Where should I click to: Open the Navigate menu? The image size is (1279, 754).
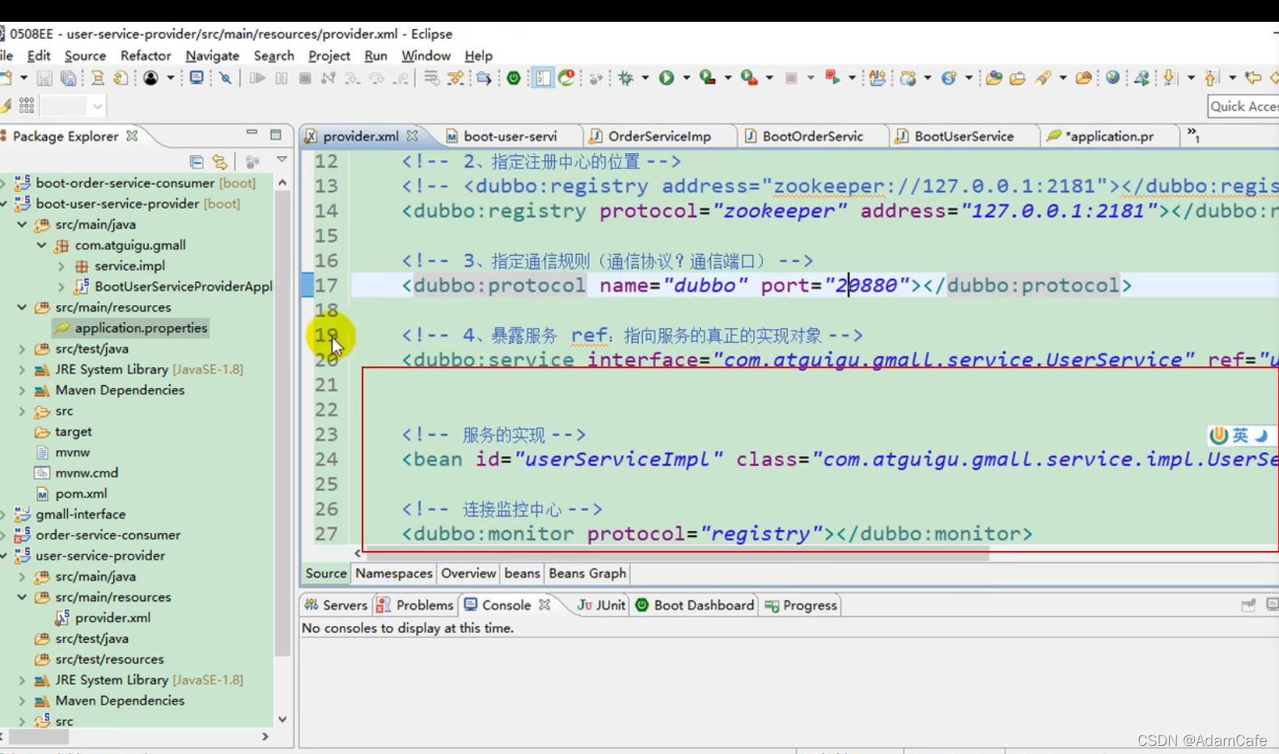pyautogui.click(x=212, y=56)
